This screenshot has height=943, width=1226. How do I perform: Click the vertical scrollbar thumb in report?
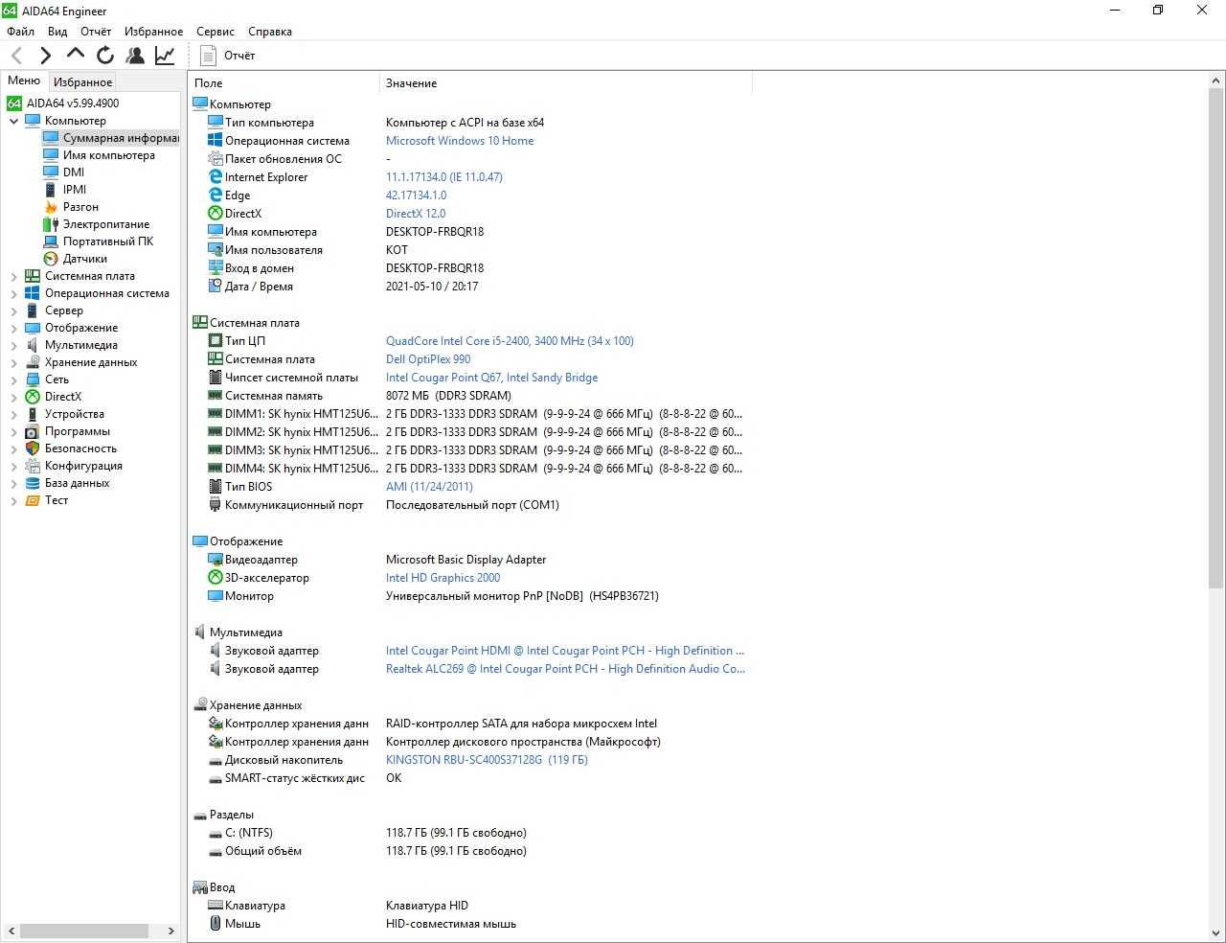pos(1215,337)
